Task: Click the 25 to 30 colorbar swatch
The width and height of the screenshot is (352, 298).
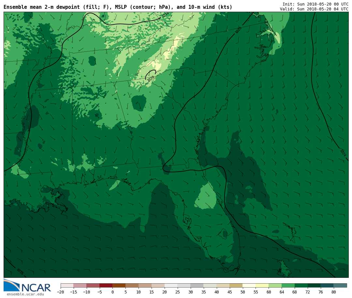Action: [184, 285]
